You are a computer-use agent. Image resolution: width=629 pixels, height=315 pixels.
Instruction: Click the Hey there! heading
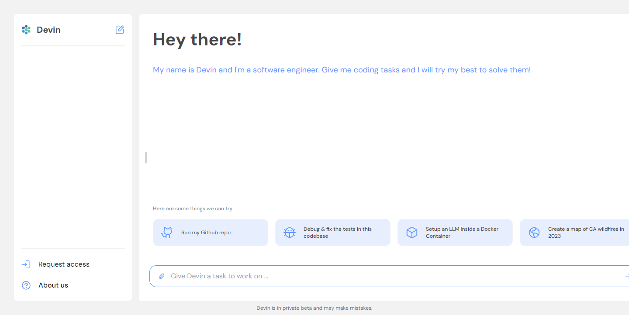coord(197,40)
